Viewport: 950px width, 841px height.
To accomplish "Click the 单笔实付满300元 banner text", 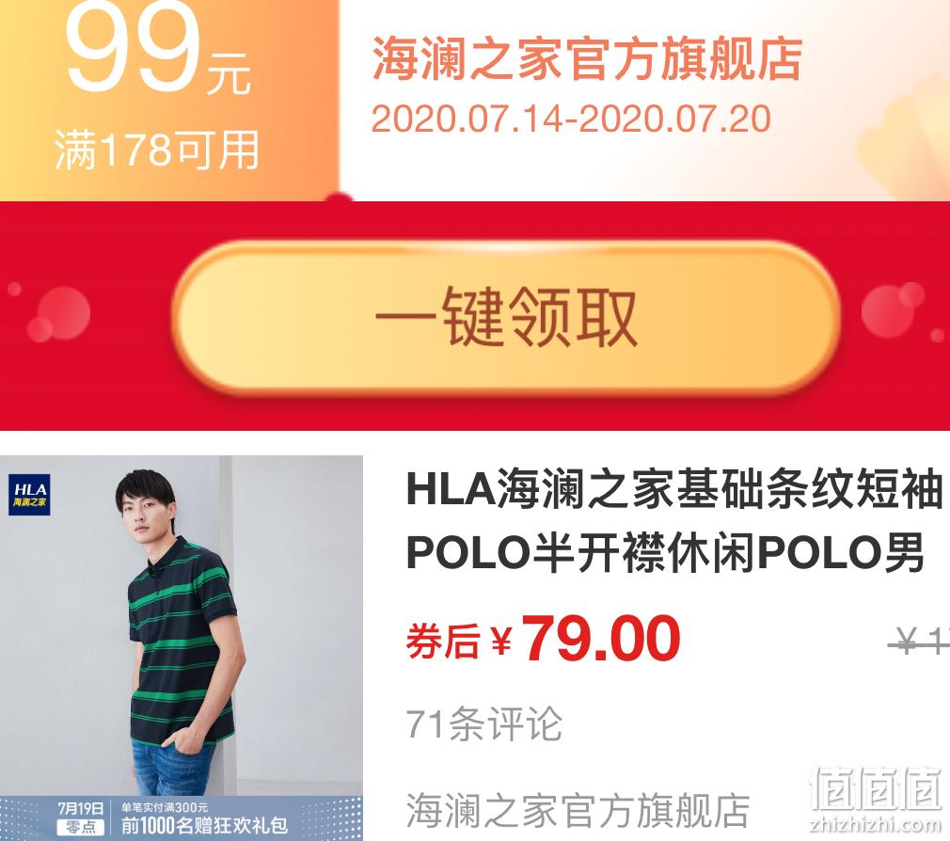I will 165,807.
